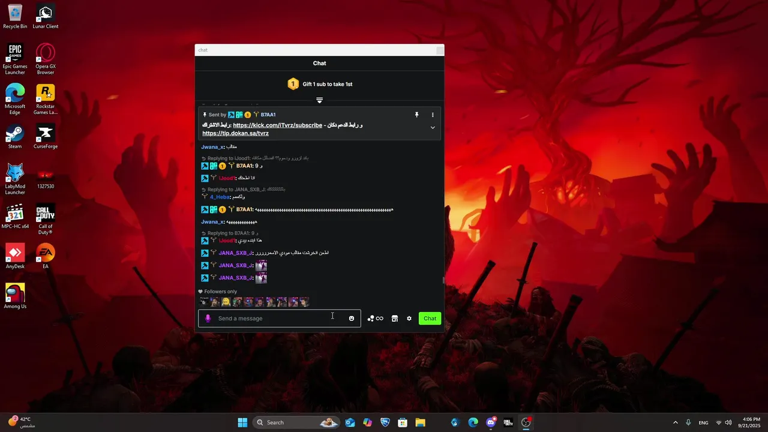Screen dimensions: 768x432
Task: Open Rocket League from the taskbar
Action: 385,422
